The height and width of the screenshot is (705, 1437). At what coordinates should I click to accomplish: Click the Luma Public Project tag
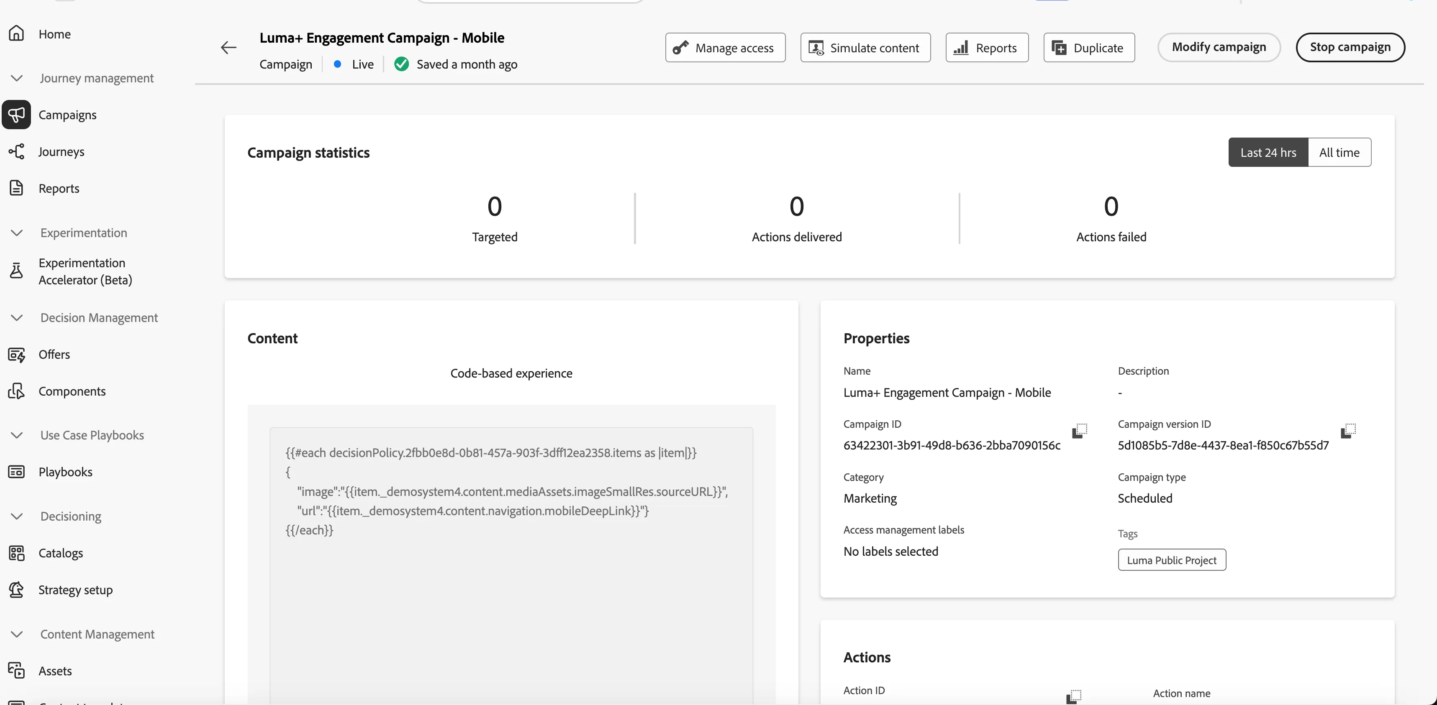1171,560
